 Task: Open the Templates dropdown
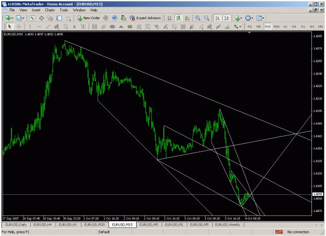(x=260, y=18)
